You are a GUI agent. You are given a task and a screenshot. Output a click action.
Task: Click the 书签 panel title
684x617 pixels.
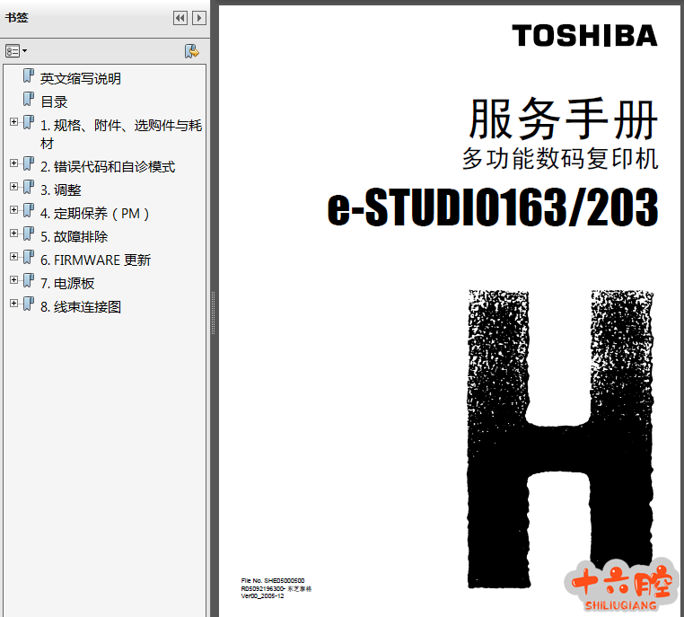point(17,17)
